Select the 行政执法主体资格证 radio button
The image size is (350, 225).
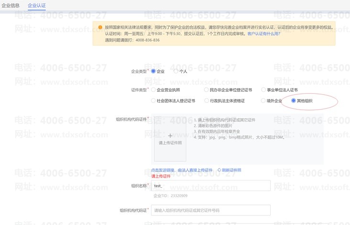[x=207, y=101]
